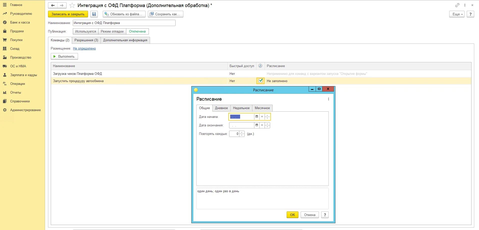Image resolution: width=479 pixels, height=230 pixels.
Task: Set publication to Режим отладки
Action: click(112, 31)
